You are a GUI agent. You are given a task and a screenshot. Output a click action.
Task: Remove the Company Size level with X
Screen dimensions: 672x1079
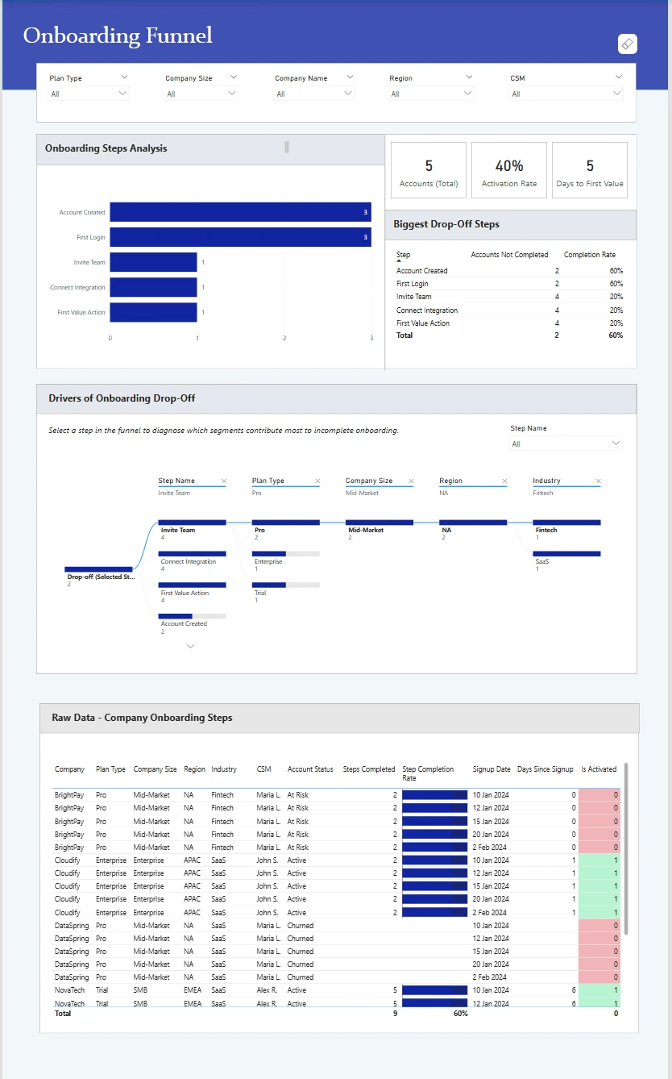coord(411,481)
